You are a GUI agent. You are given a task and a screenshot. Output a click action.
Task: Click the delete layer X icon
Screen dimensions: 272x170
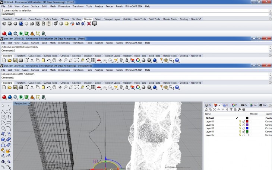click(x=215, y=109)
